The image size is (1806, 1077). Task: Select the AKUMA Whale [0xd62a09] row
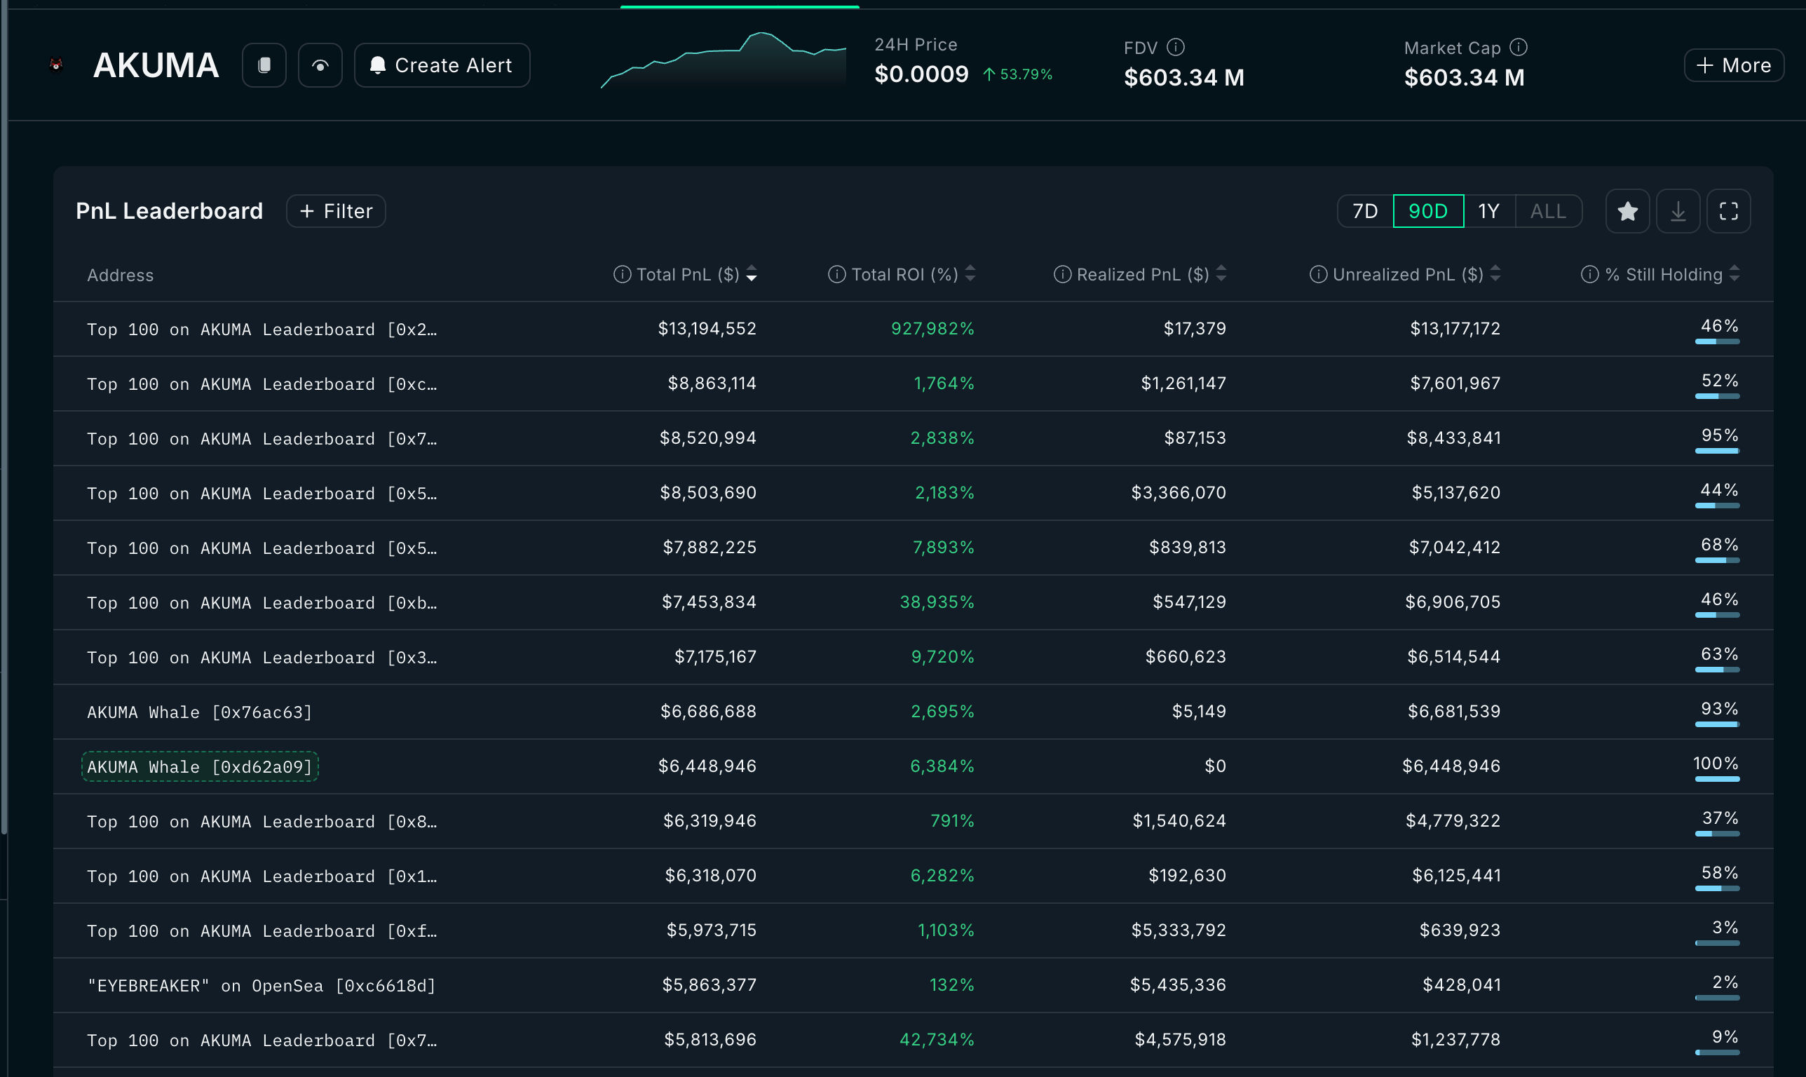(200, 766)
